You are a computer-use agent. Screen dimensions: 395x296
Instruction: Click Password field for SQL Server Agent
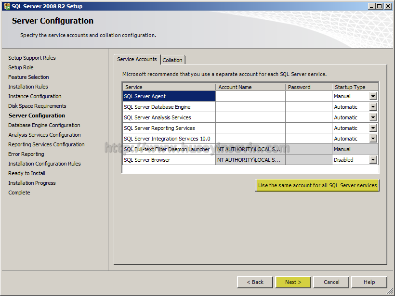coord(309,96)
